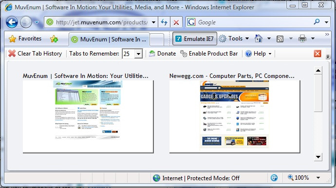This screenshot has width=336, height=188.
Task: Click title MuvEnum | Software In Motion: Your Utilitie...
Action: [86, 76]
